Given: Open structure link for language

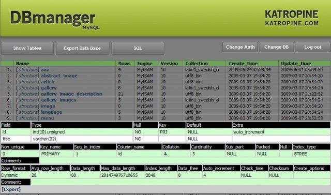Looking at the screenshot, I should click(x=28, y=112).
